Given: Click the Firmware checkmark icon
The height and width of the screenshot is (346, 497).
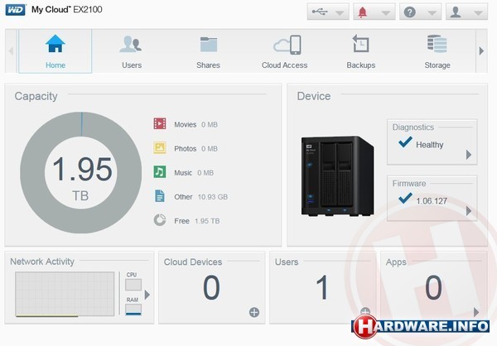Looking at the screenshot, I should point(405,198).
